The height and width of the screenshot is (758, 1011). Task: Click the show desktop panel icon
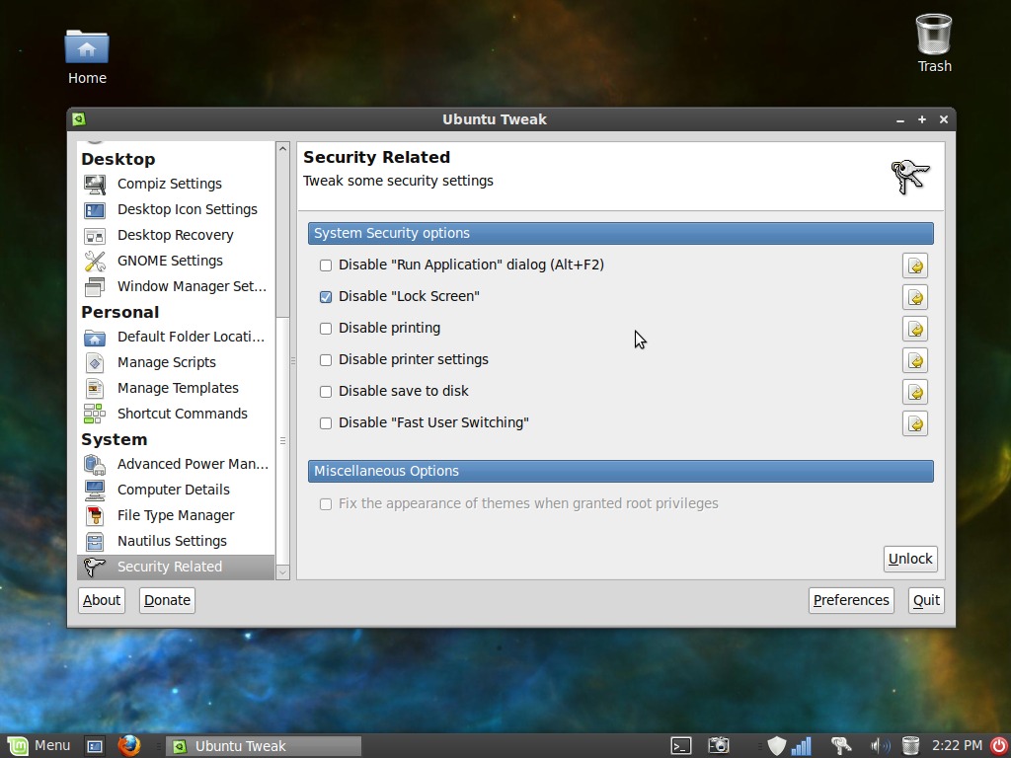95,746
